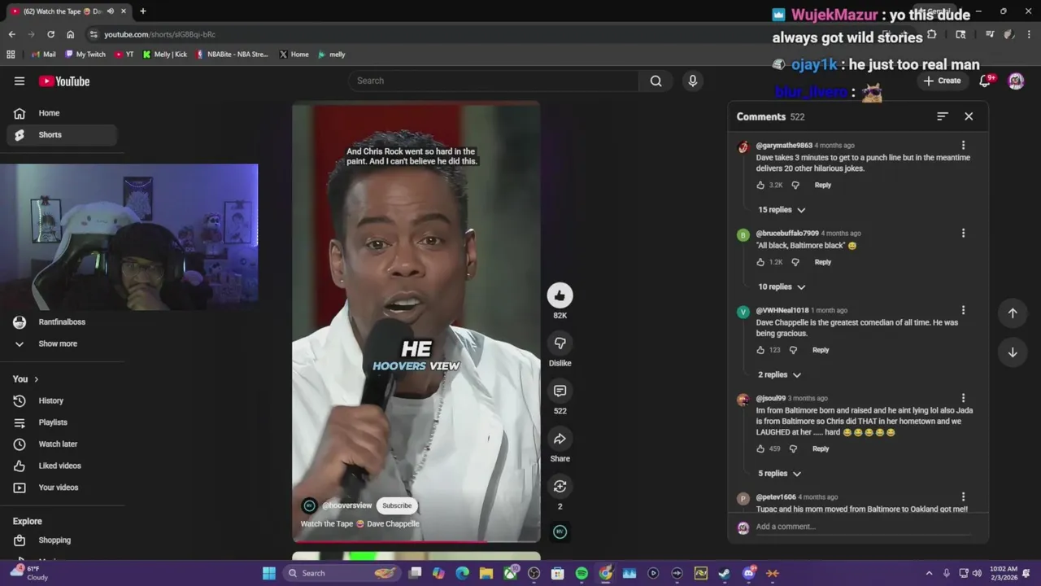Reply to the @garymathe9863 comment
This screenshot has height=586, width=1041.
[823, 185]
